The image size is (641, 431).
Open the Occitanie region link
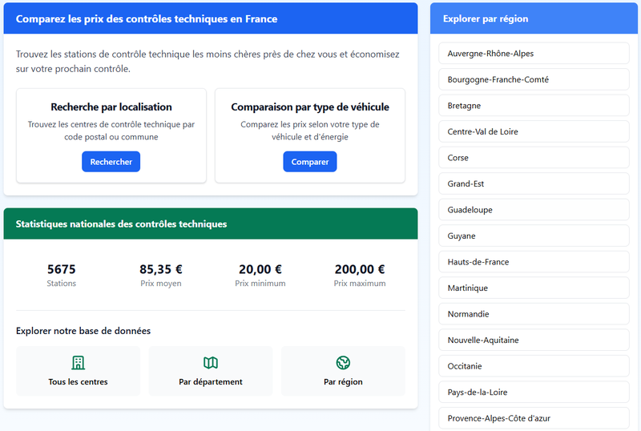[534, 366]
